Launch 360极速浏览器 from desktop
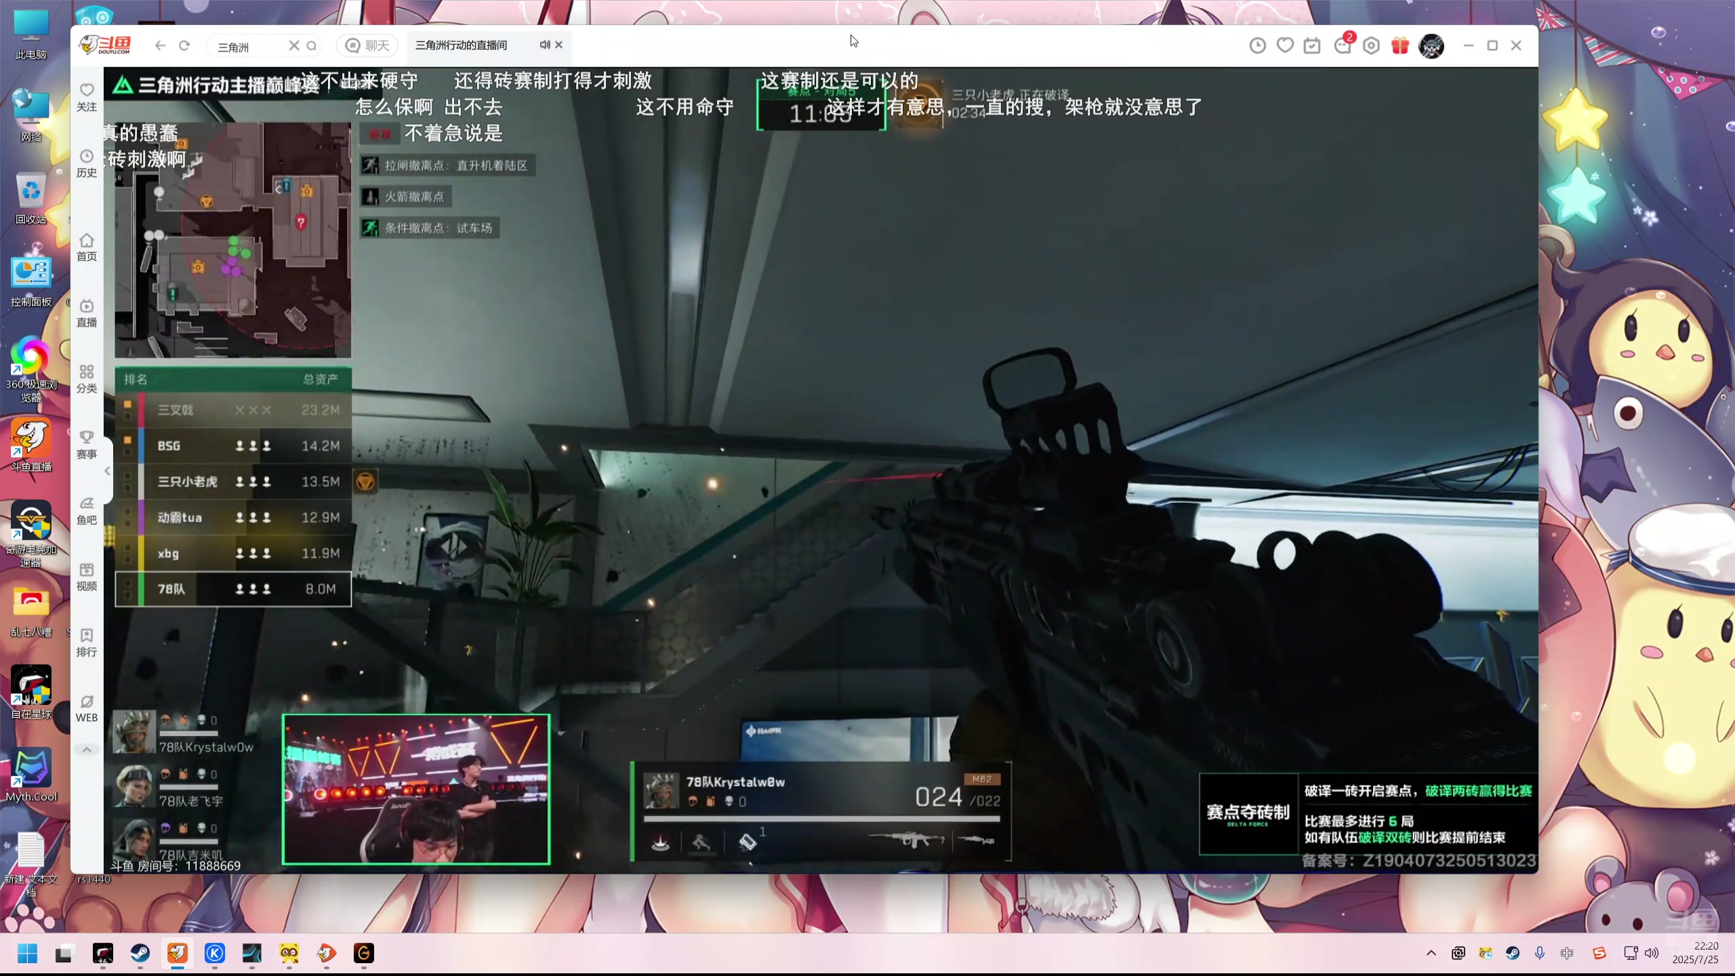This screenshot has width=1735, height=976. 31,369
